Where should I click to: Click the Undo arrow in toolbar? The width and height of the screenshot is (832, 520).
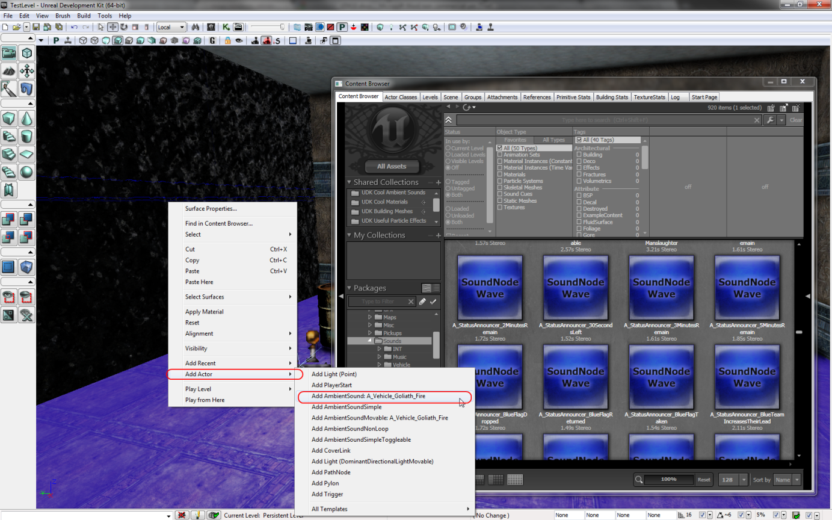click(x=74, y=27)
